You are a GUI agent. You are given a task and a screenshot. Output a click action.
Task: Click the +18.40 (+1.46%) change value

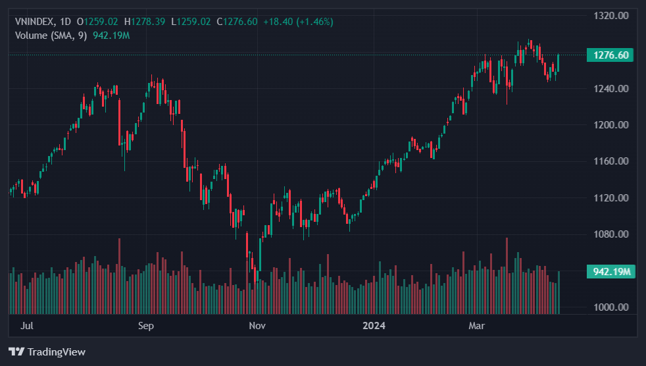coord(298,22)
